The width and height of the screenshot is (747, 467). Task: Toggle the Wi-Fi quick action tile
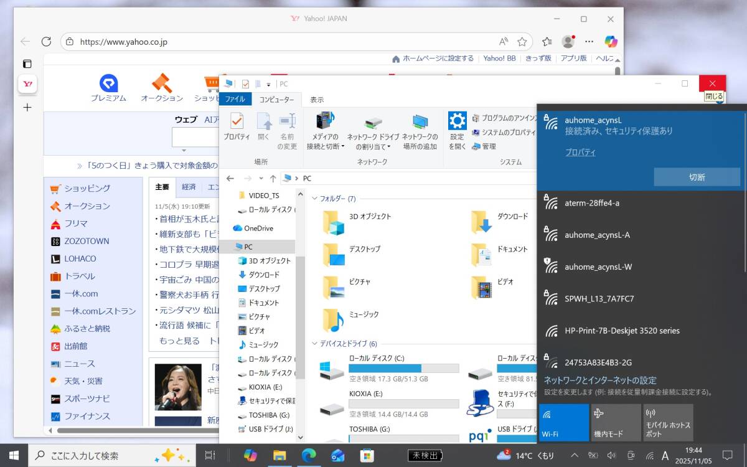(564, 422)
